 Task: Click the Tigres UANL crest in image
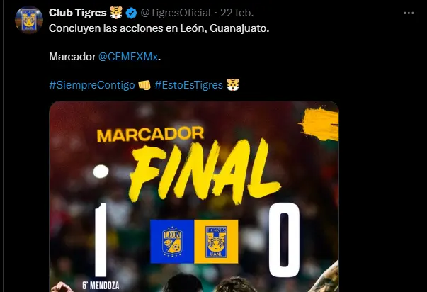[216, 242]
